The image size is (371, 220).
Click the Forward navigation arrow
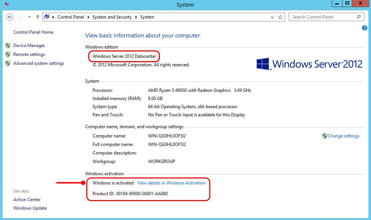[x=21, y=17]
